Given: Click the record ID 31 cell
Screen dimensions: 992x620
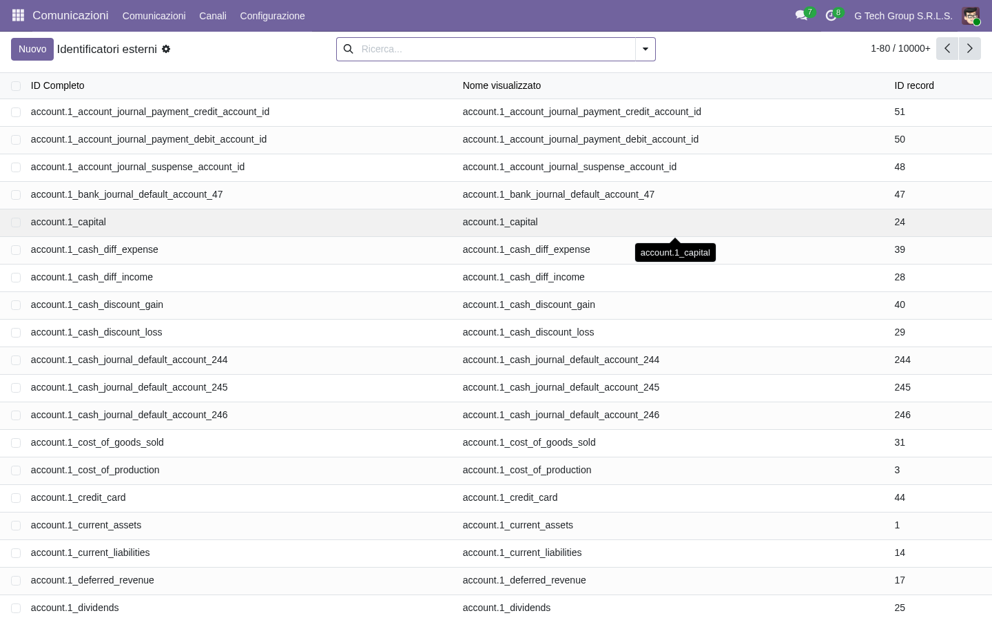Looking at the screenshot, I should [900, 442].
